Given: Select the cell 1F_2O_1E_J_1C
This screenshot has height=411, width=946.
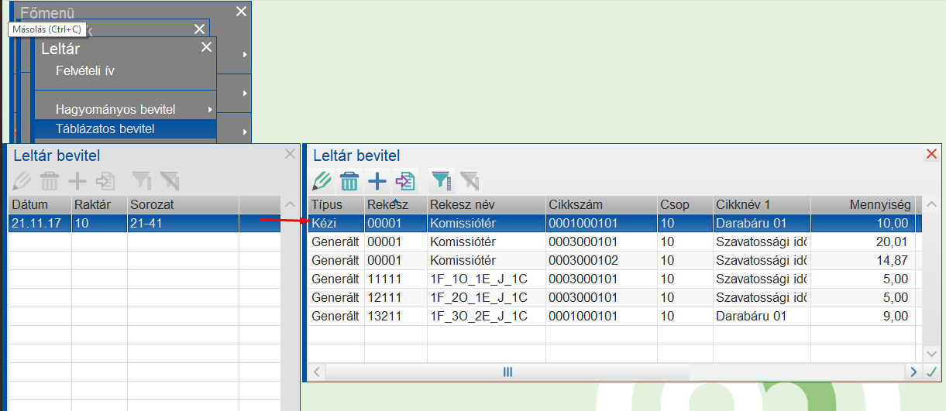Looking at the screenshot, I should [x=487, y=297].
